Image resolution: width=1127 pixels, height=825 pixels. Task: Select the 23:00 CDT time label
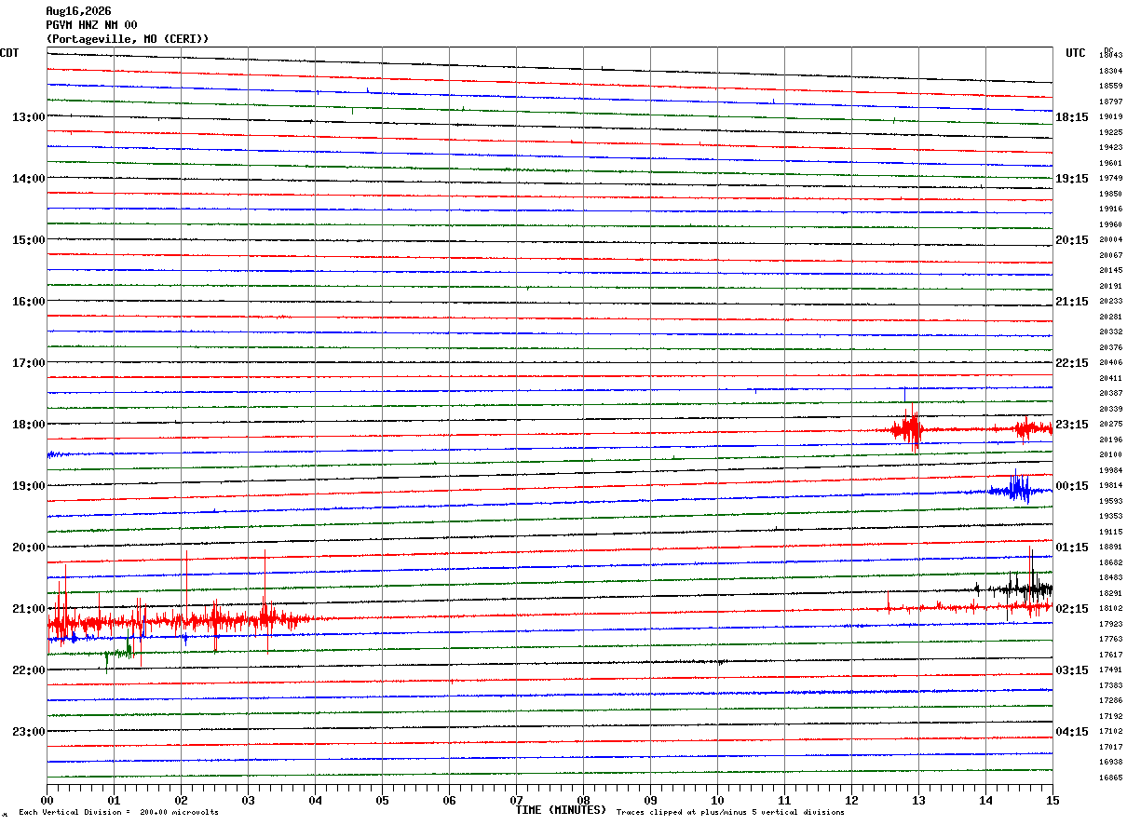28,732
